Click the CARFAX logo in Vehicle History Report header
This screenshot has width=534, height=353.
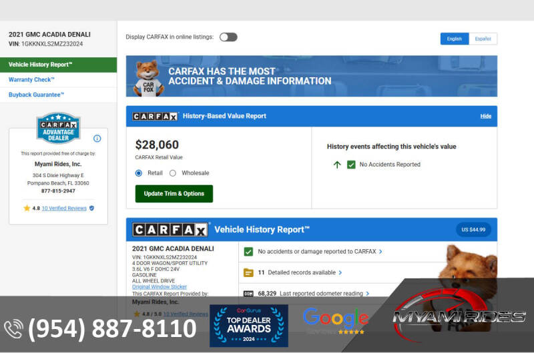(x=170, y=230)
